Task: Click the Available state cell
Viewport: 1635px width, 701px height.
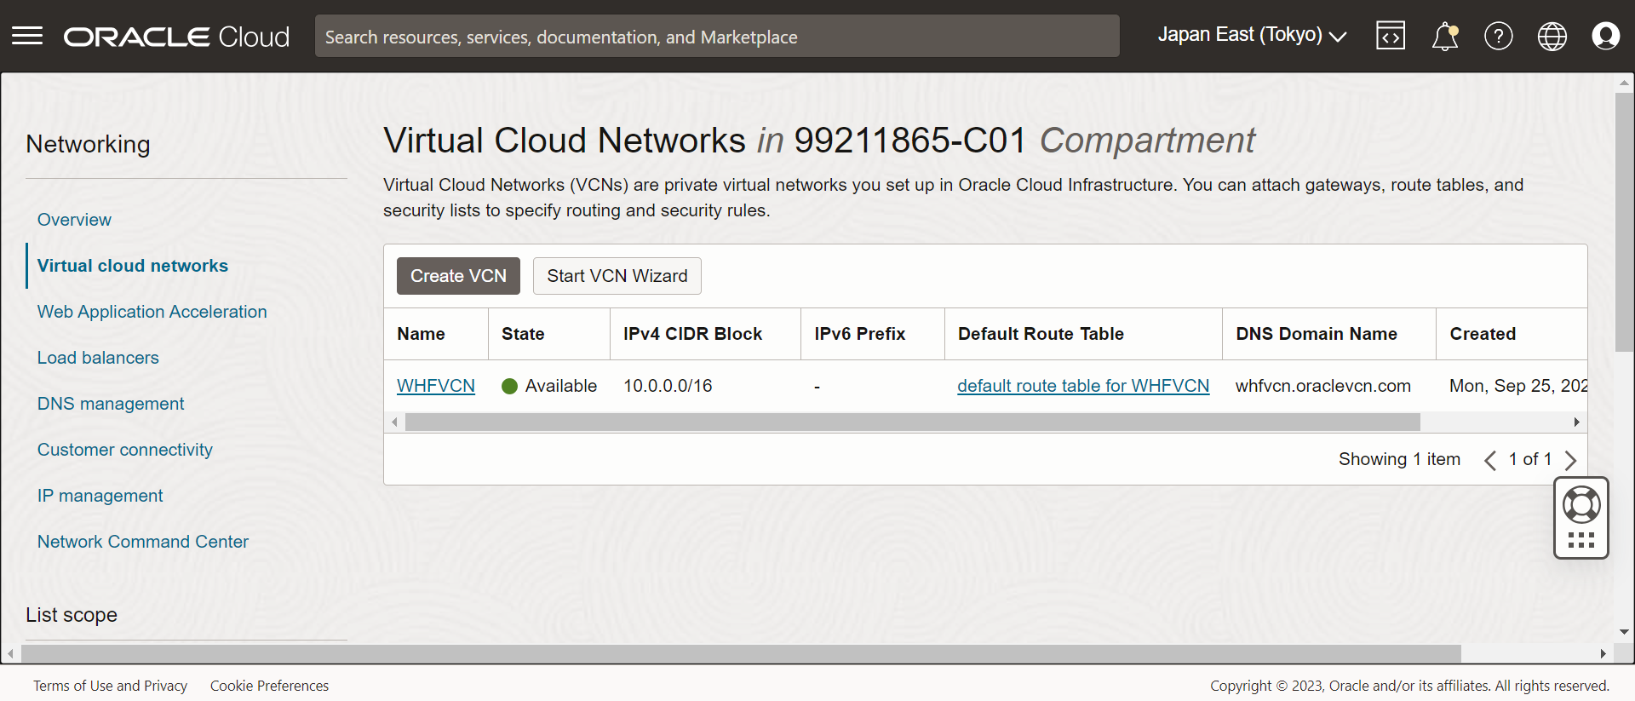Action: pos(549,386)
